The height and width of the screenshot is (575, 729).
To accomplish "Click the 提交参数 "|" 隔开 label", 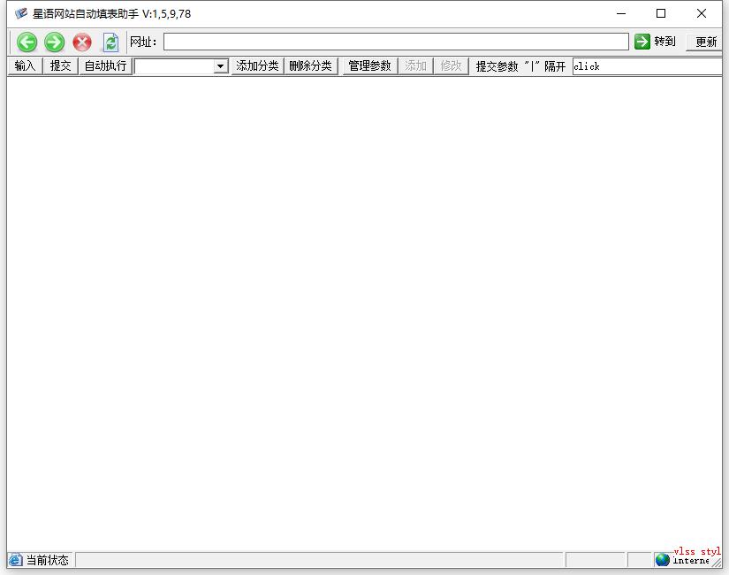I will (x=520, y=66).
